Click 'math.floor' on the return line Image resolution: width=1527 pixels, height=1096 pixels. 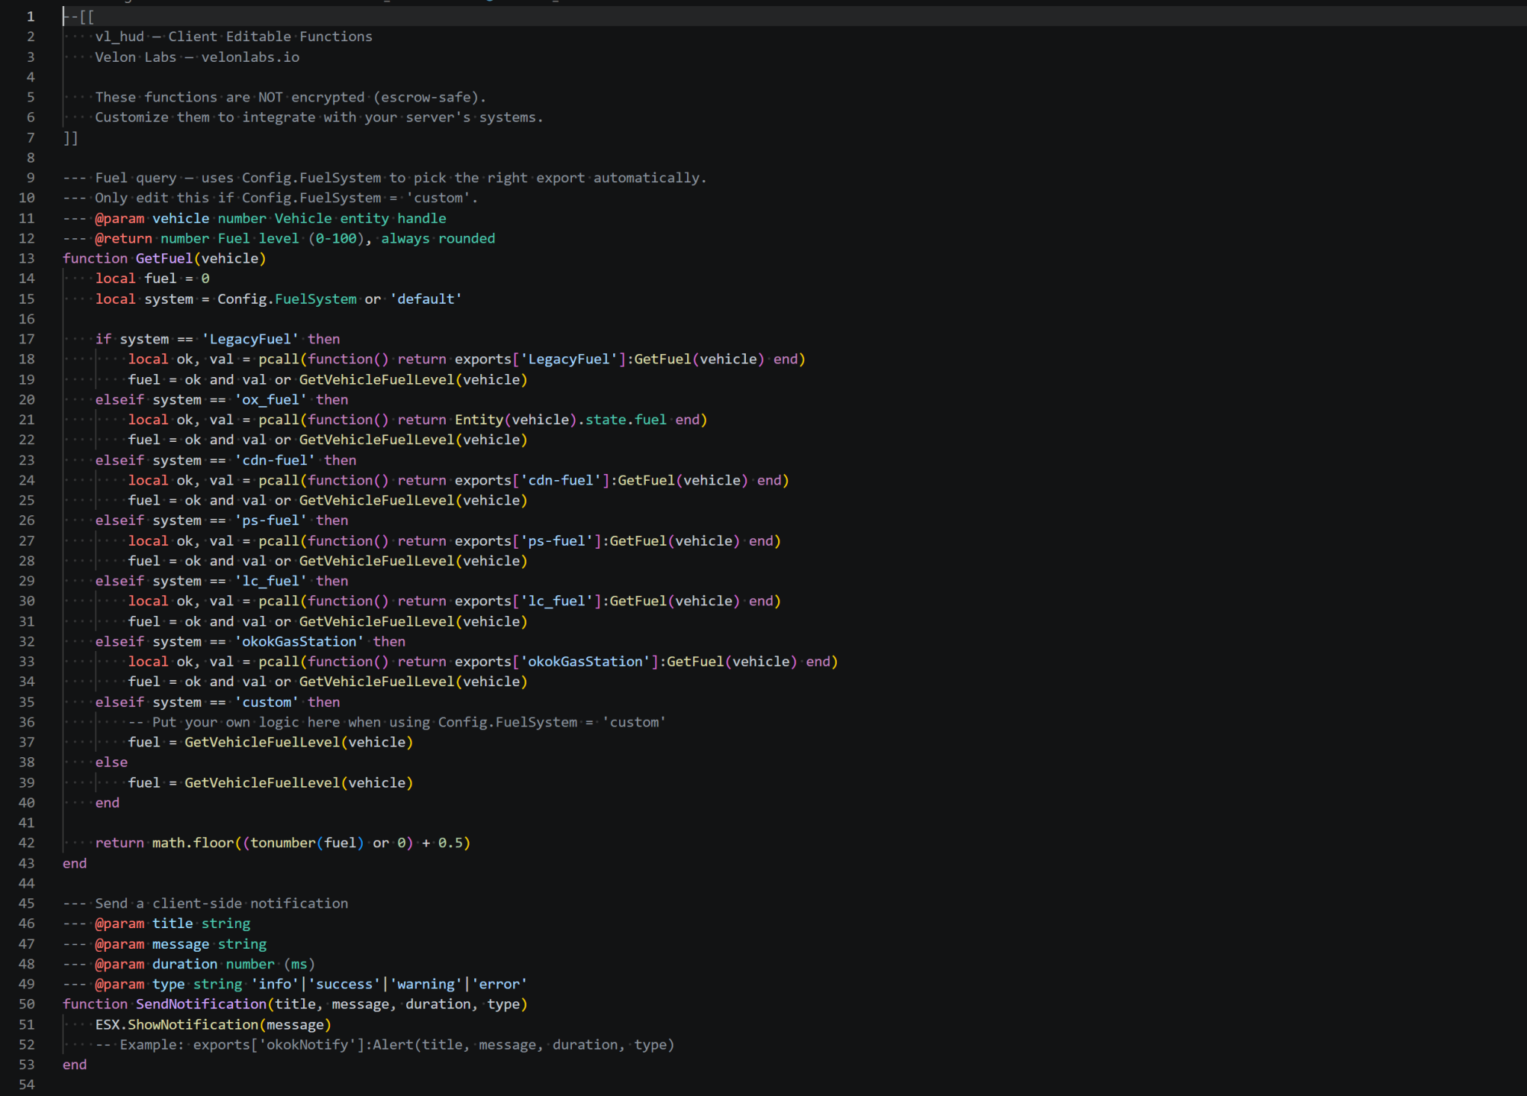pyautogui.click(x=192, y=843)
